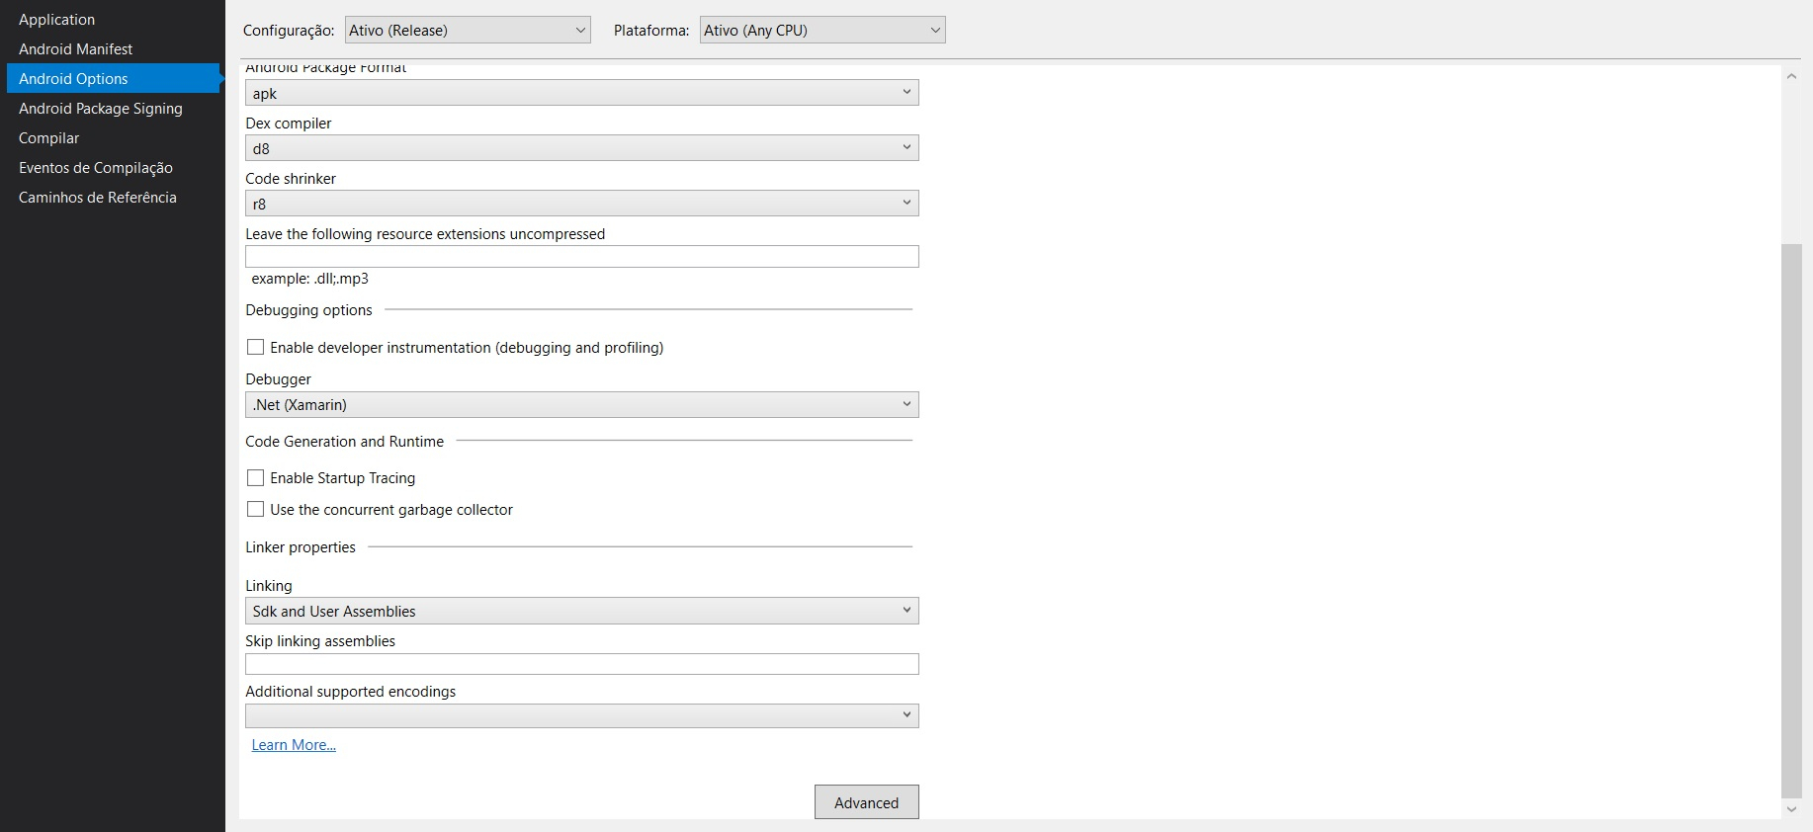Open Additional supported encodings dropdown

582,715
